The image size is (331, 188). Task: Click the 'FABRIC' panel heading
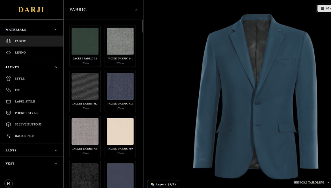coord(78,10)
